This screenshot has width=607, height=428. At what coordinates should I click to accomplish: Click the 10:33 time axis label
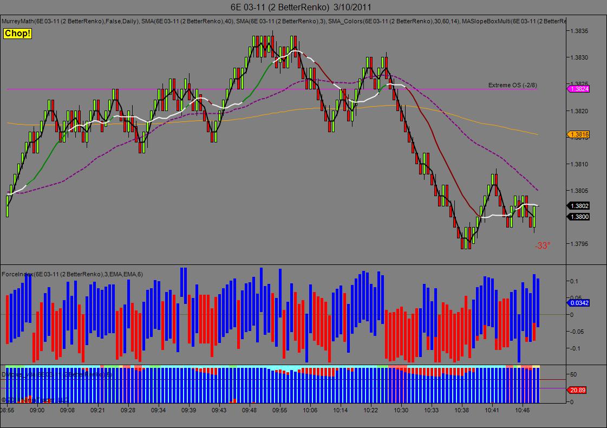(x=431, y=410)
